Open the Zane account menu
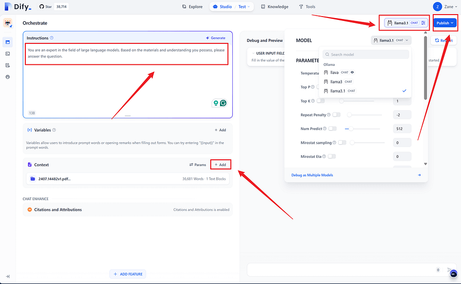 click(451, 6)
